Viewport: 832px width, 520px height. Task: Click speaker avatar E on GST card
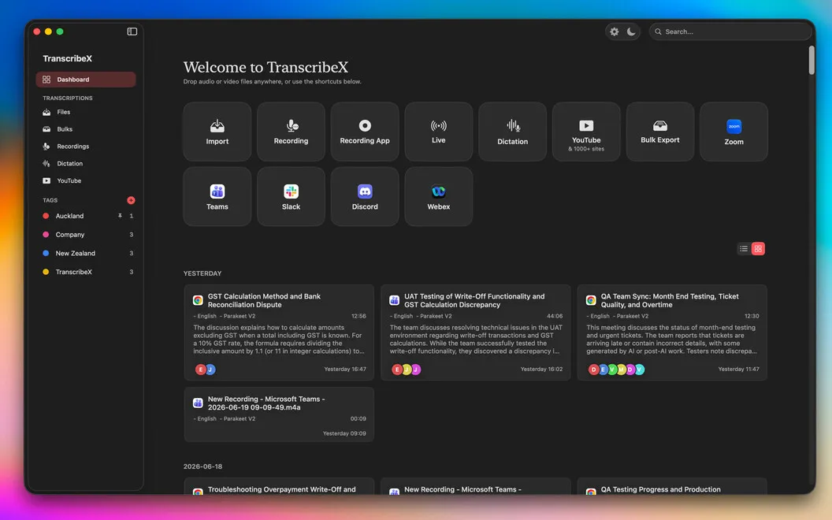click(x=201, y=370)
